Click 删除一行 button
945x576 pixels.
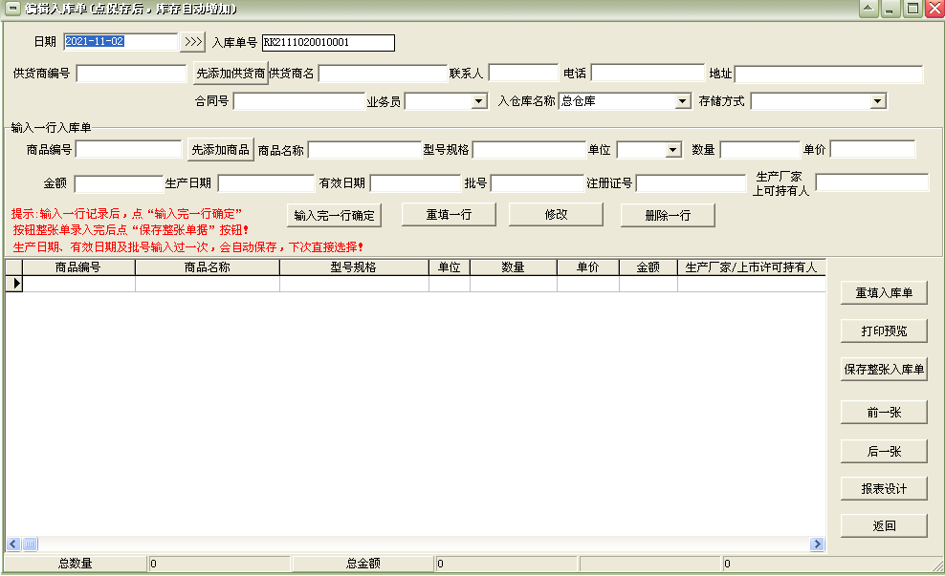pos(668,216)
